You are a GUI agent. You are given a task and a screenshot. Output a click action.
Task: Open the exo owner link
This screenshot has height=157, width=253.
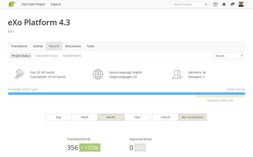(11, 31)
